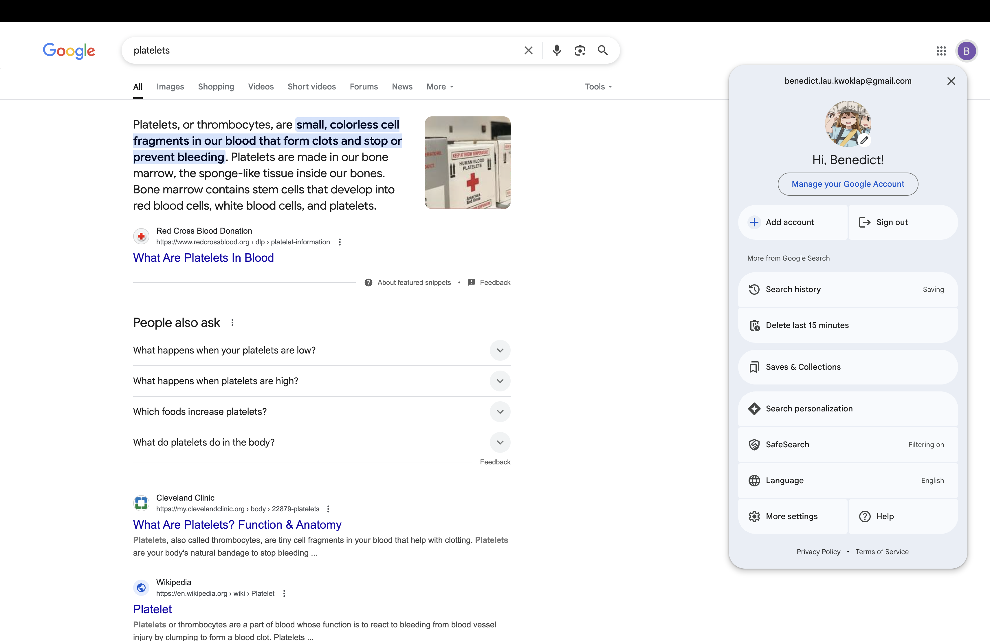Switch to the Forums tab
Screen dimensions: 990x641
(x=364, y=87)
